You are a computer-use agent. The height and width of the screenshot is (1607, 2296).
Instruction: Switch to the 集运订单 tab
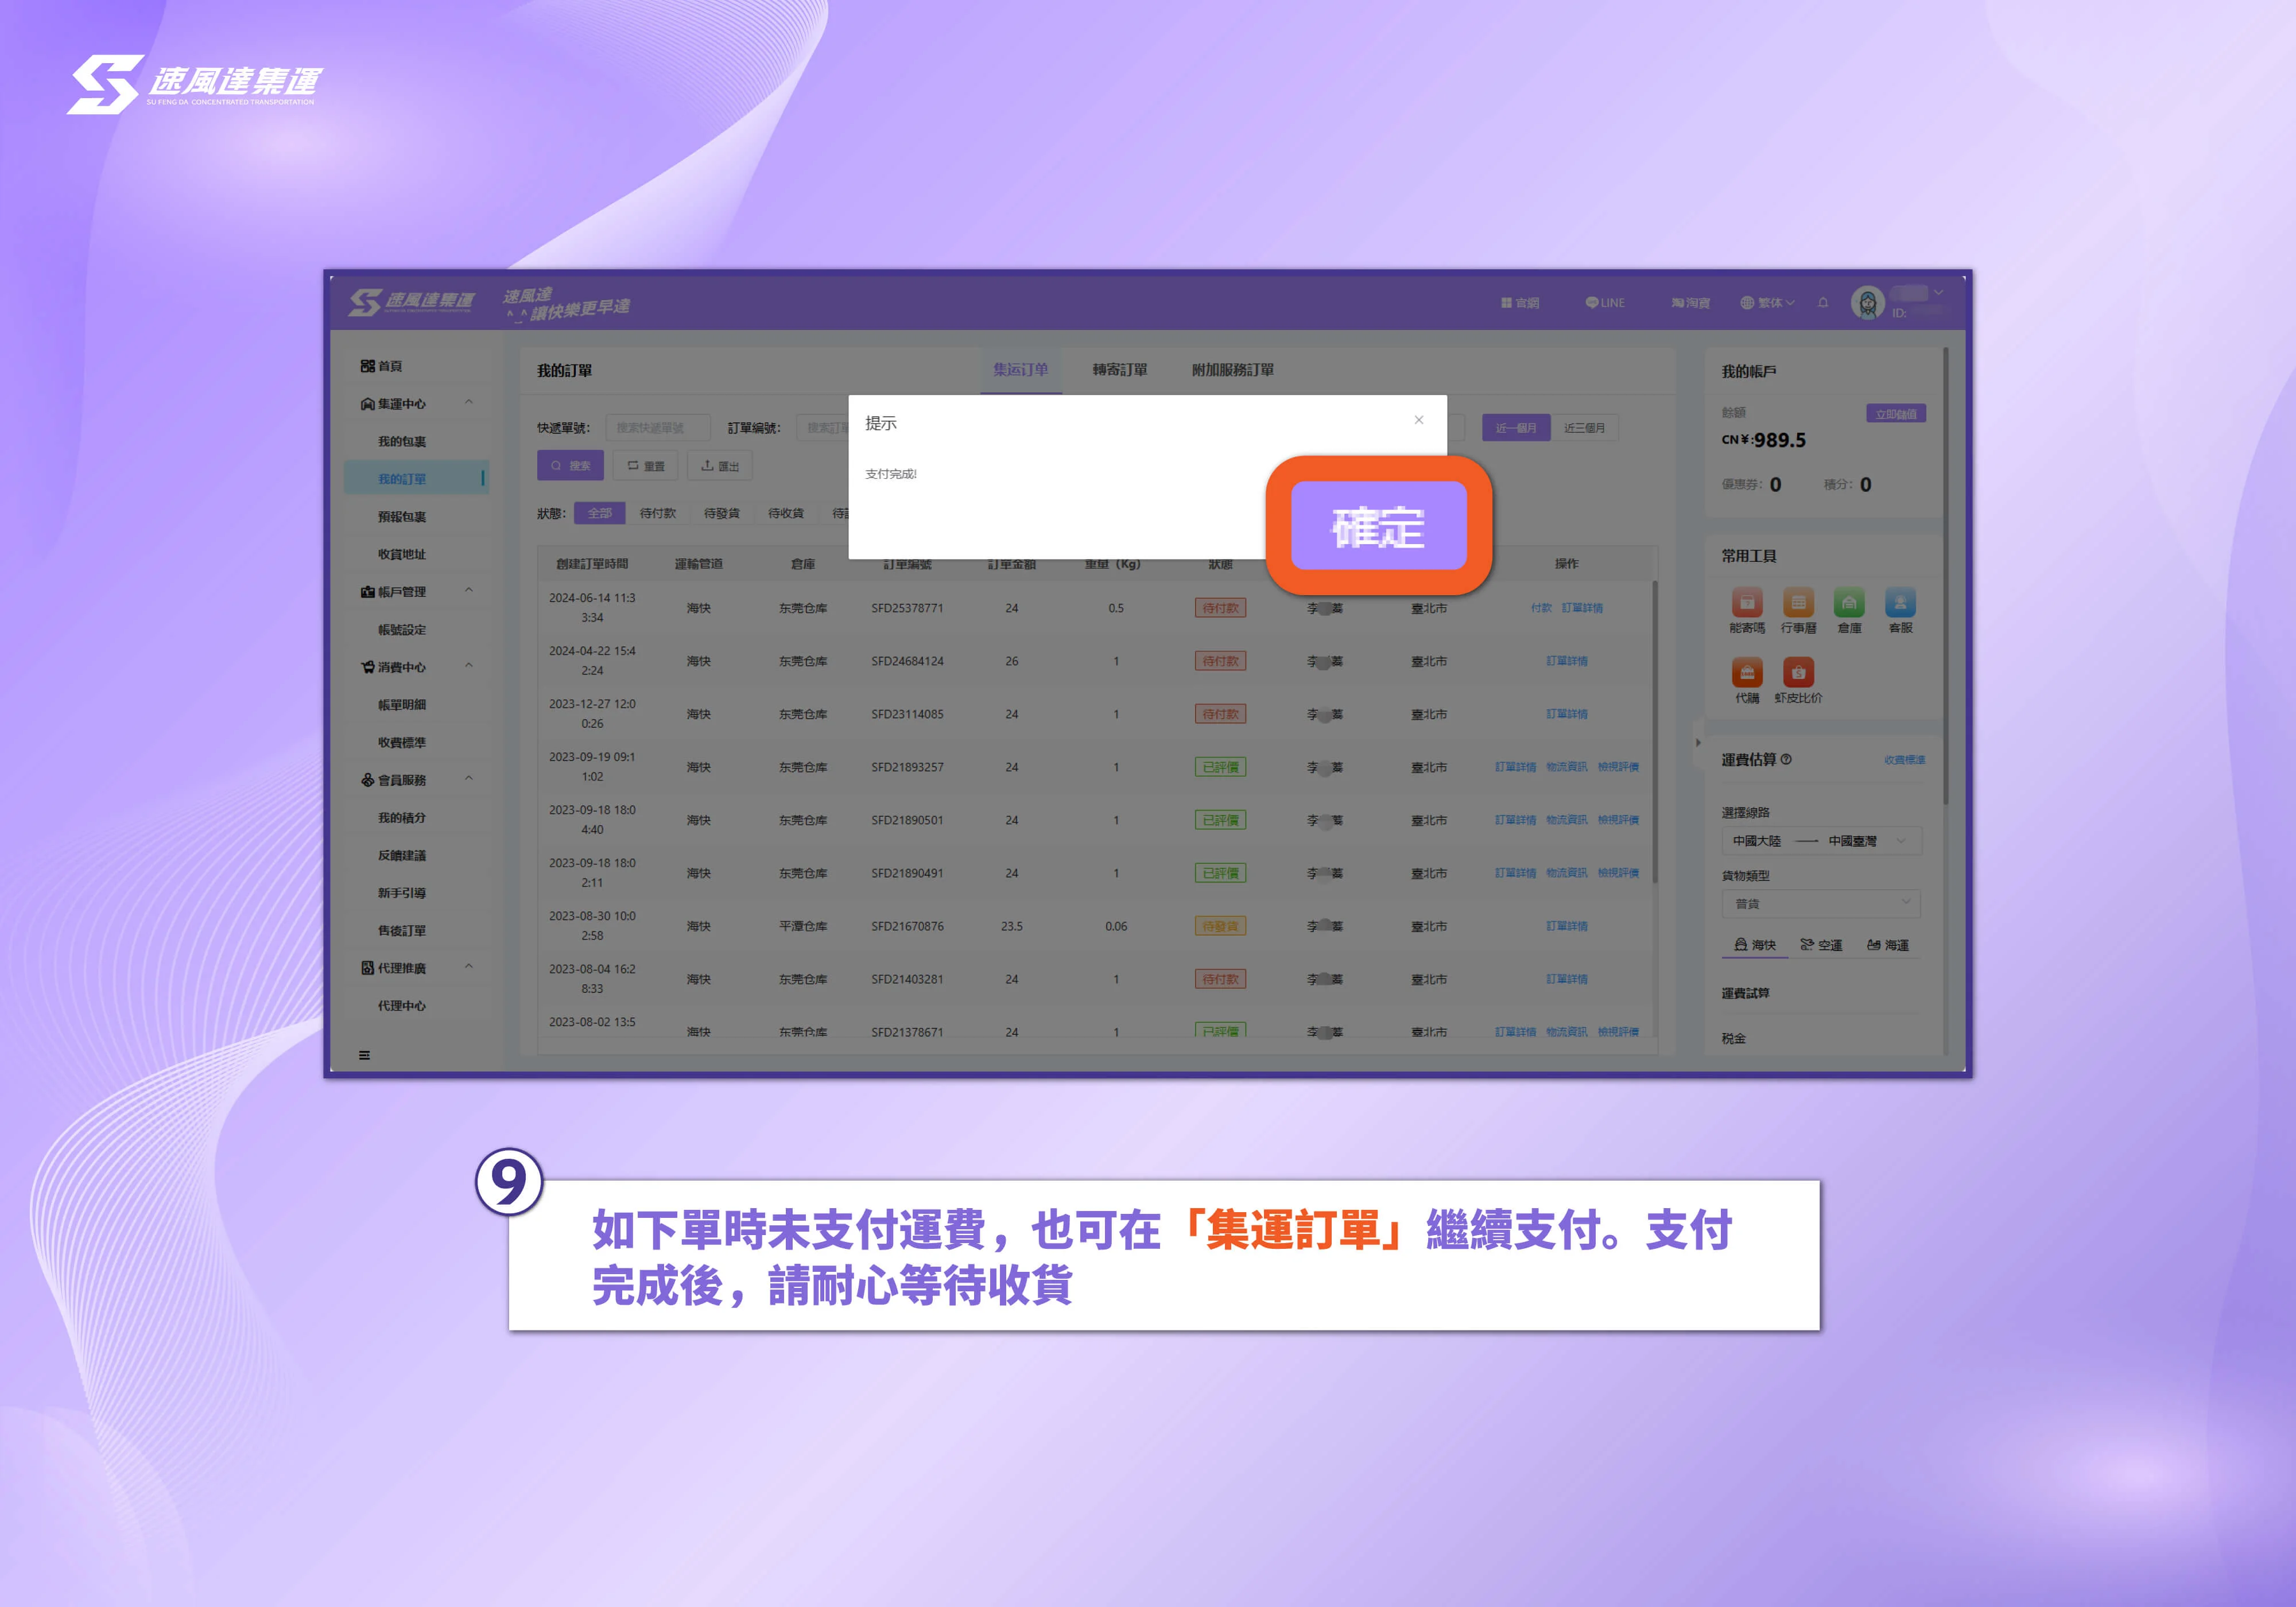click(x=1020, y=370)
